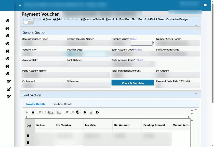214x147 pixels.
Task: Open the hamburger menu in header
Action: coord(20,5)
